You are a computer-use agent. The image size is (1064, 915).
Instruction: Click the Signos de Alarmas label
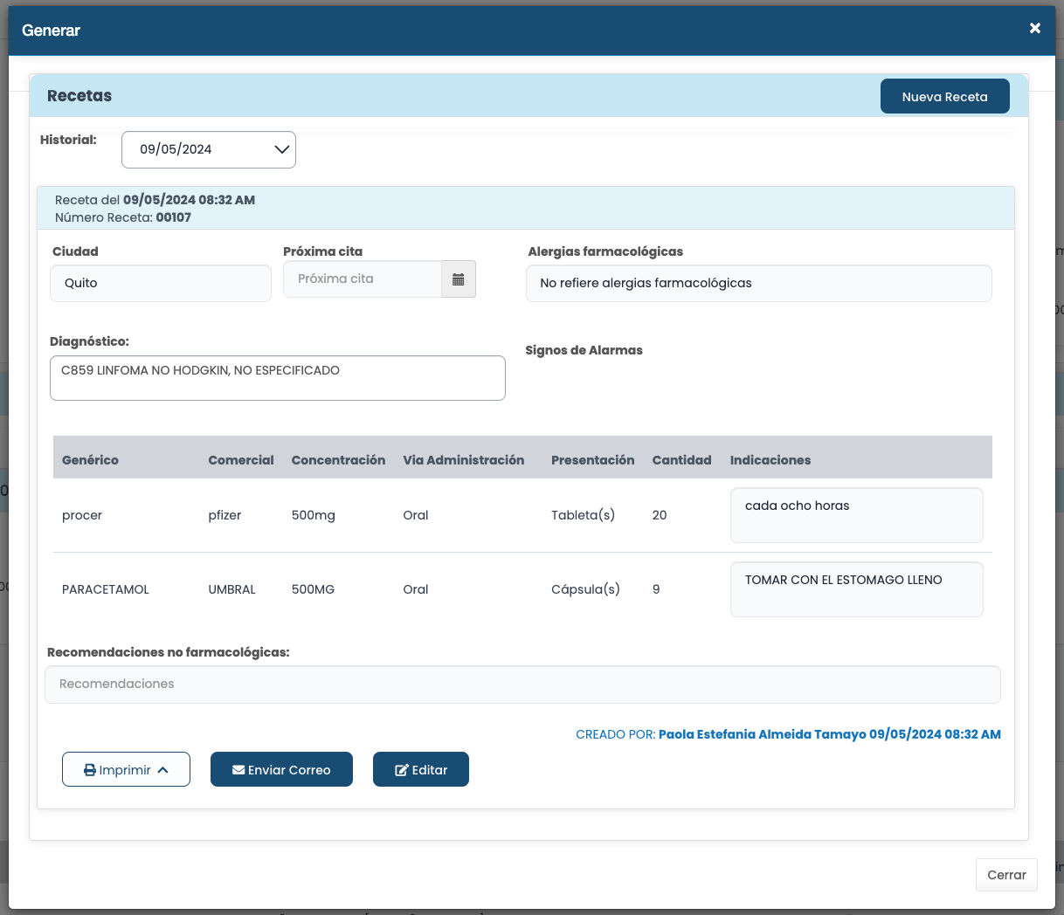coord(584,350)
